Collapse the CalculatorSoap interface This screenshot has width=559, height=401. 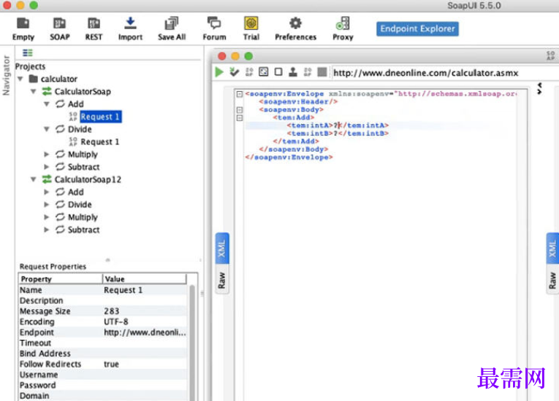tap(34, 91)
